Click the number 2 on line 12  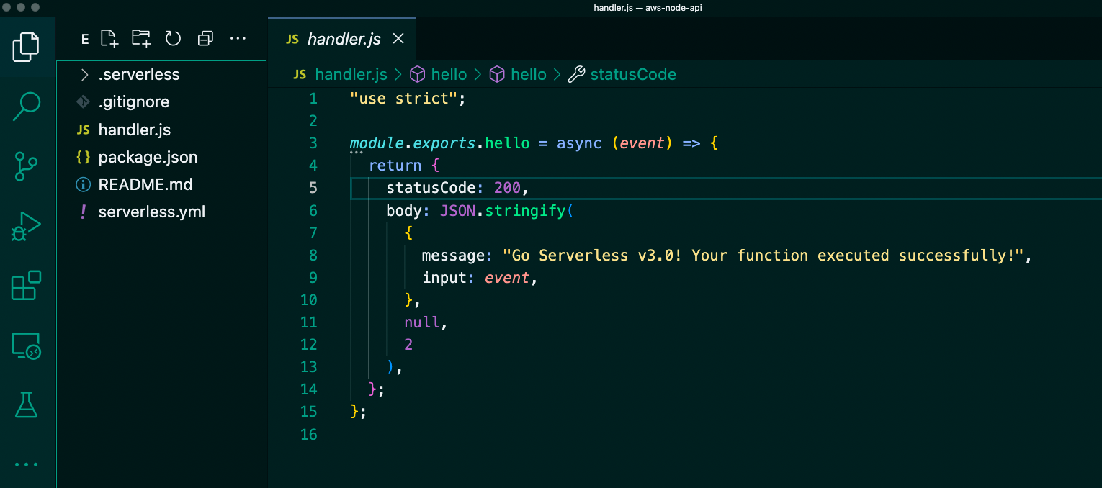pyautogui.click(x=408, y=345)
